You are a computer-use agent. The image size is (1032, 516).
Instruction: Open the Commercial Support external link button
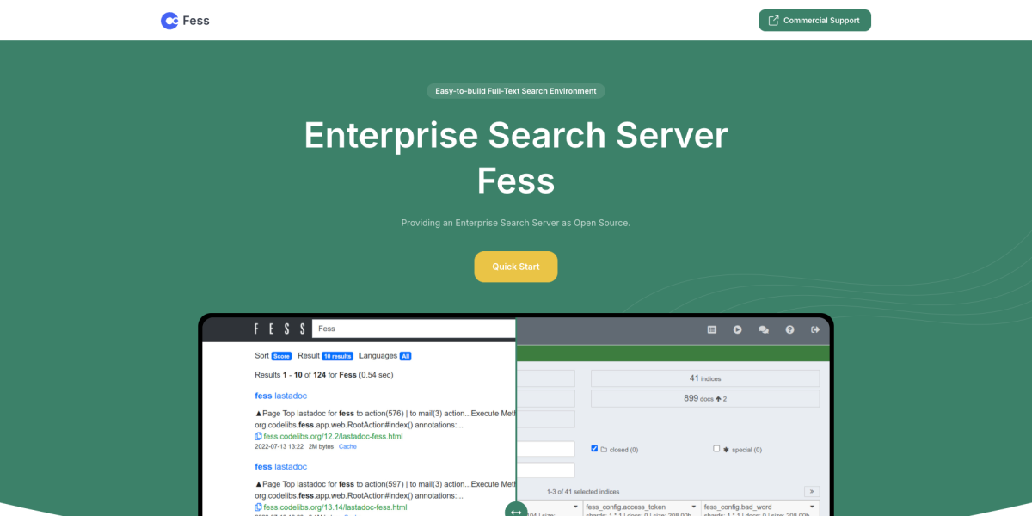pyautogui.click(x=814, y=21)
